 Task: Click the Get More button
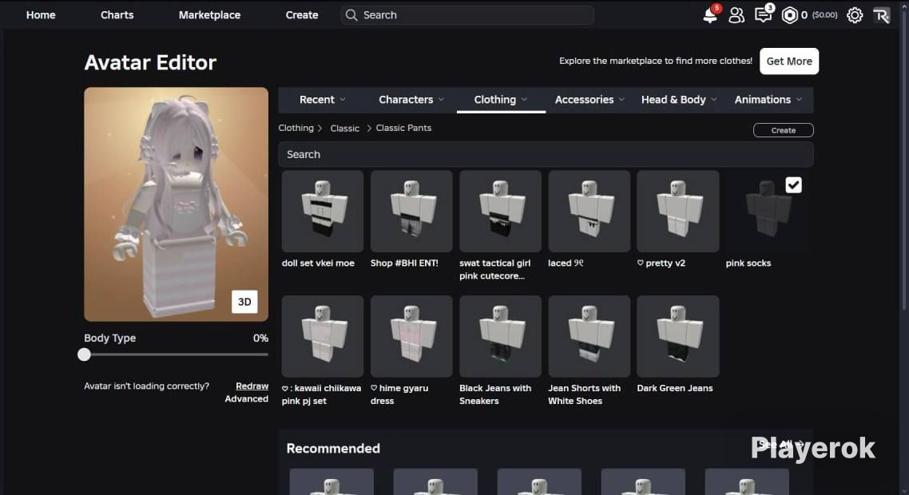tap(789, 61)
